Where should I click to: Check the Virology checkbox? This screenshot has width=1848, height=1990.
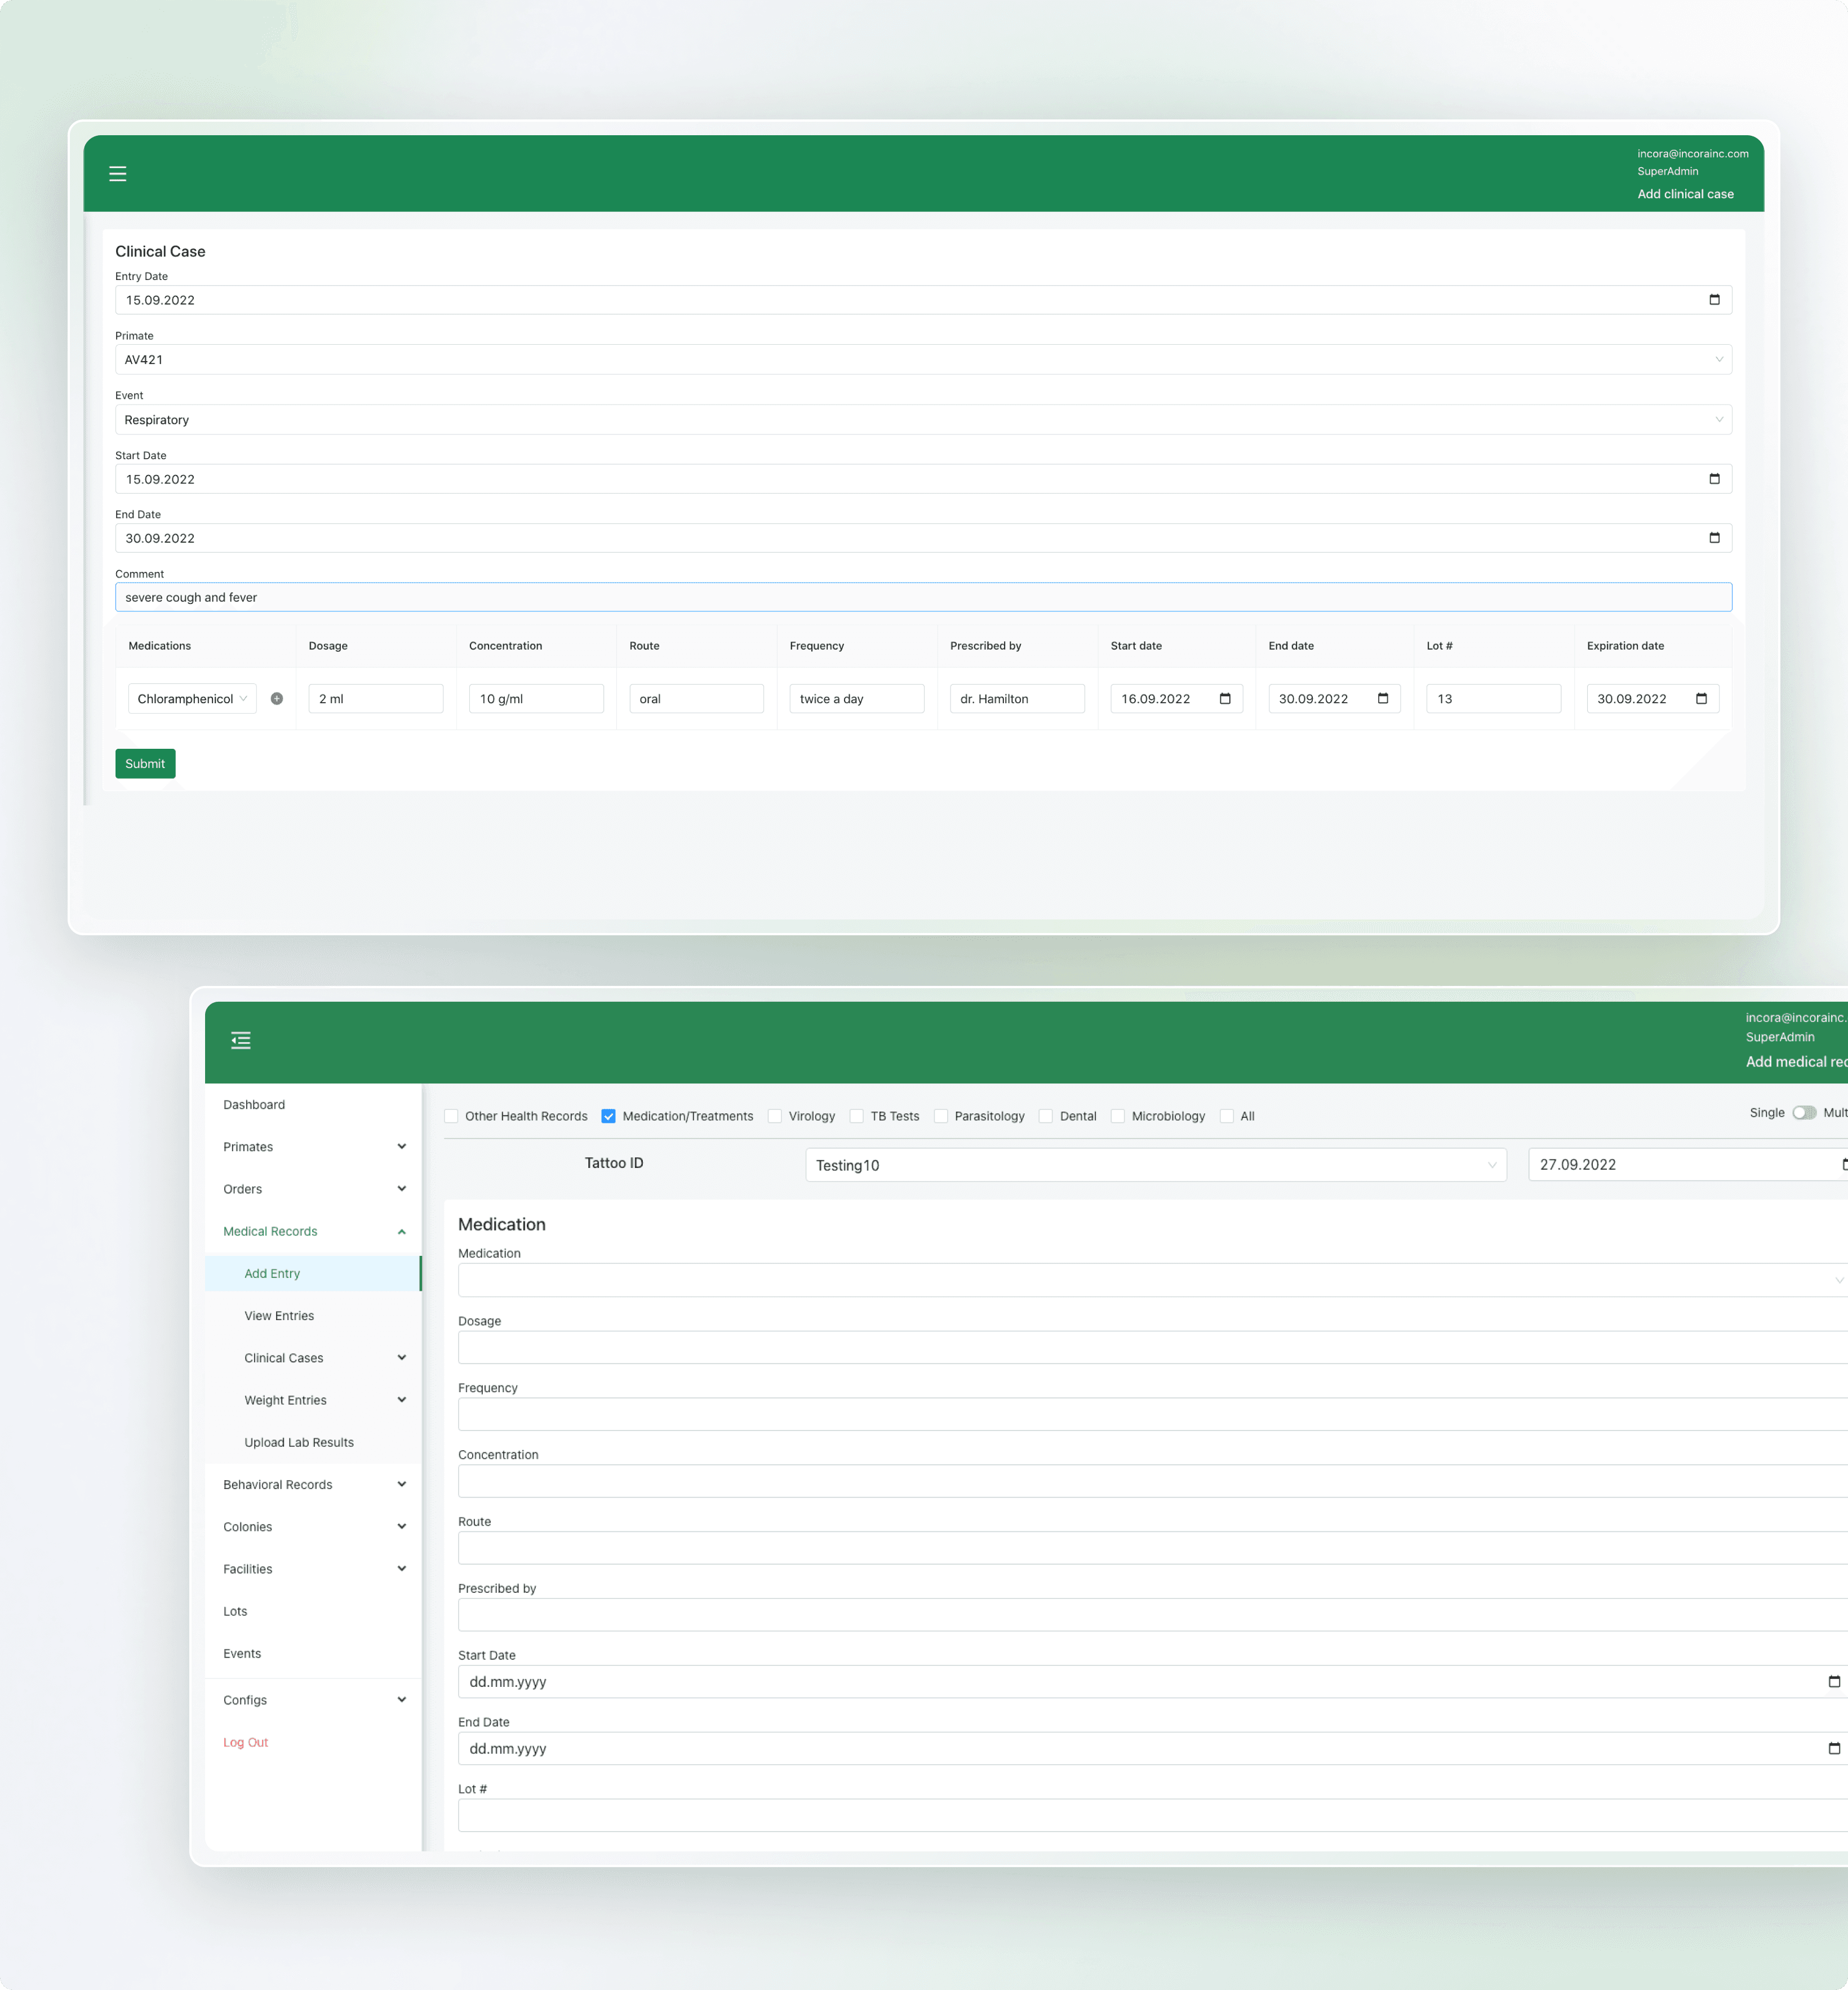click(775, 1116)
